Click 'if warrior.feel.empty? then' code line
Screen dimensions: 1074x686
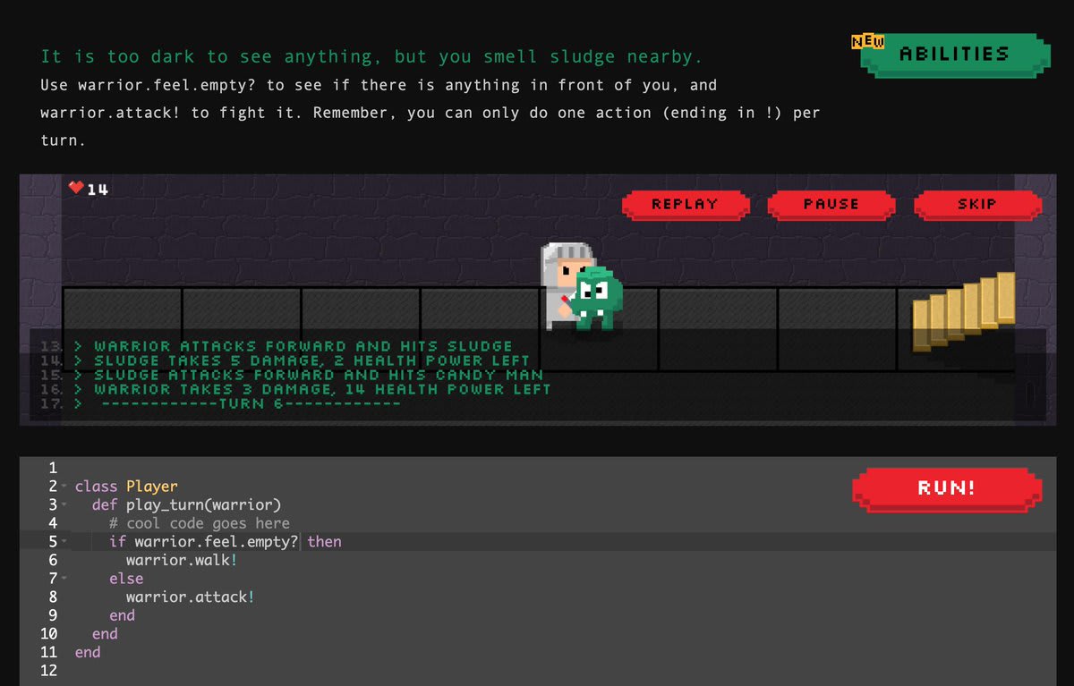point(226,542)
